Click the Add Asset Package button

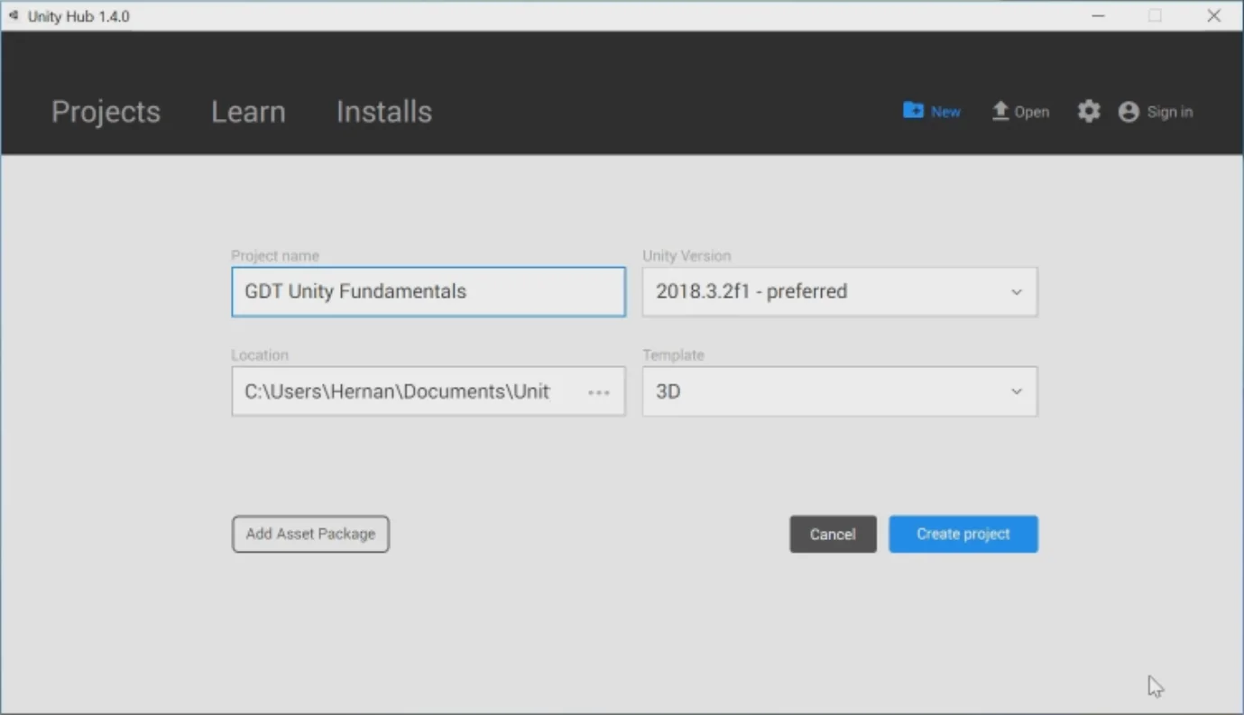(310, 534)
